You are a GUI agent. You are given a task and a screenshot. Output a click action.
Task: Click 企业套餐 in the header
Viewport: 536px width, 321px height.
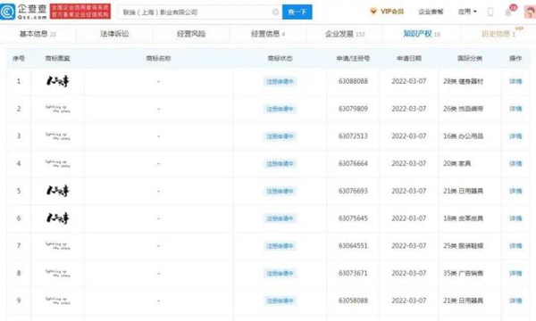coord(431,12)
